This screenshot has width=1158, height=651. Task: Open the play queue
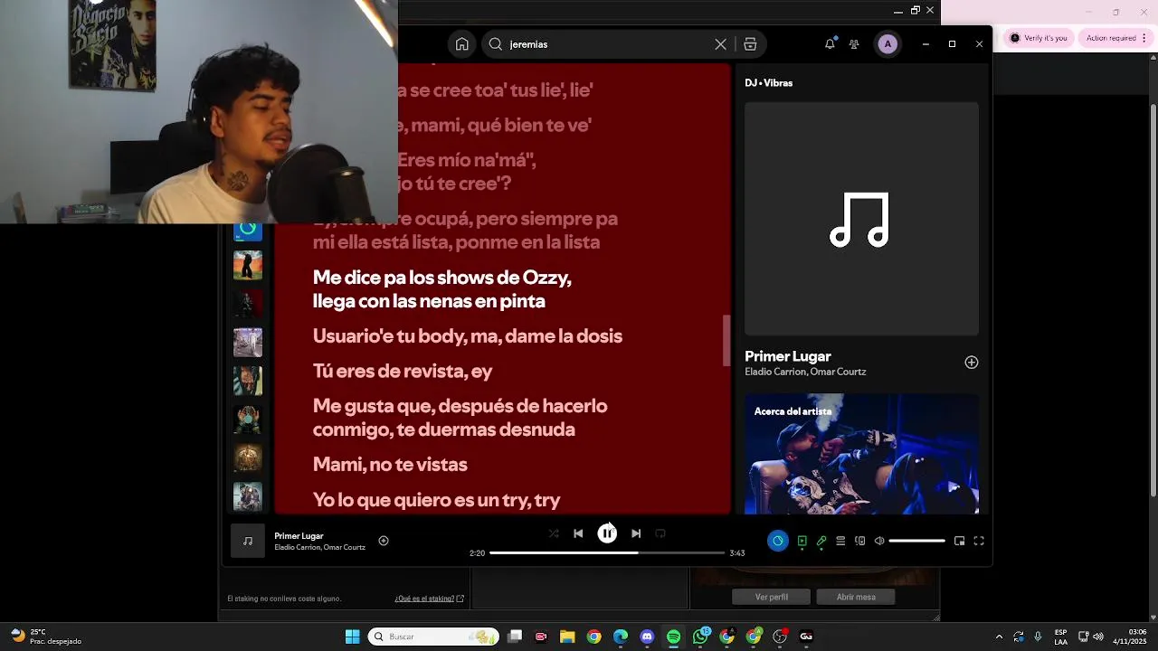(x=840, y=541)
